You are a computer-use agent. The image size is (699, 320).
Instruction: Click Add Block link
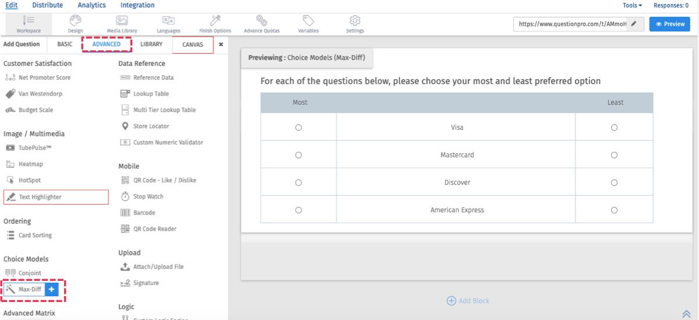468,301
